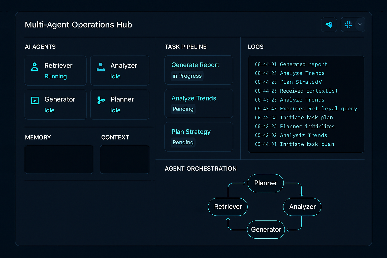The height and width of the screenshot is (258, 387).
Task: Select the Retriever agent person icon
Action: coord(35,67)
